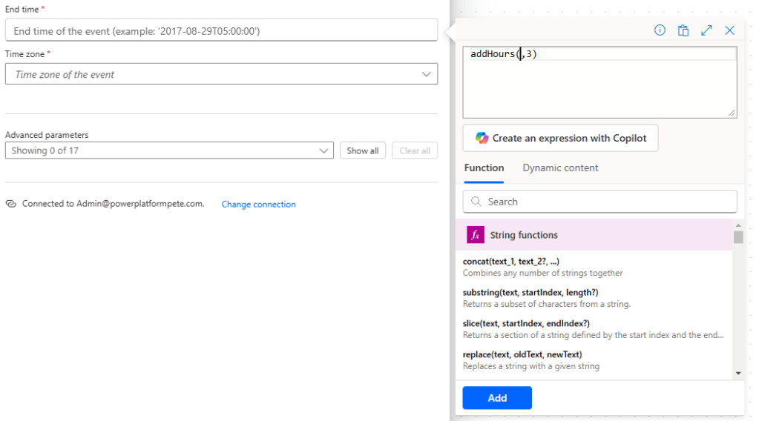Screen dimensions: 759x421
Task: Click the fx String functions icon
Action: [x=475, y=235]
